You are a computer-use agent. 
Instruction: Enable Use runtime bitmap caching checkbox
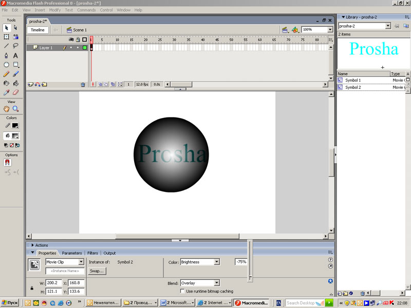coord(183,291)
